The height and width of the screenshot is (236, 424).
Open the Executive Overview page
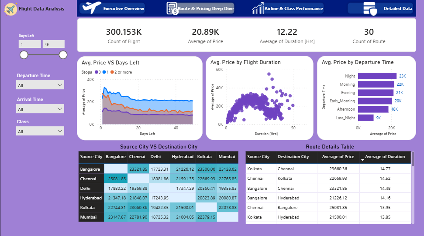(x=113, y=8)
